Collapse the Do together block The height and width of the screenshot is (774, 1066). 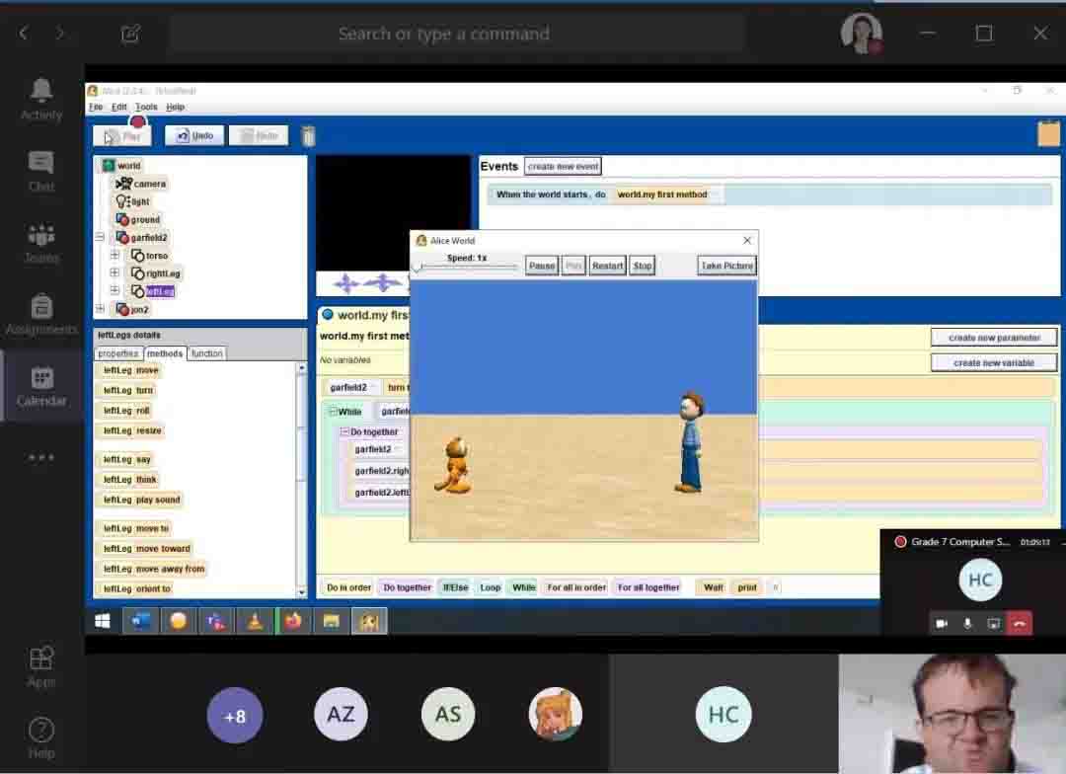click(x=344, y=432)
